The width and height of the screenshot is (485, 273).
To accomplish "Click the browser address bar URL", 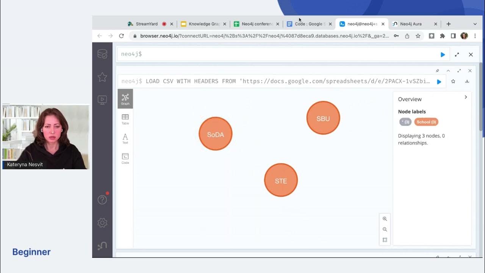I will tap(264, 36).
